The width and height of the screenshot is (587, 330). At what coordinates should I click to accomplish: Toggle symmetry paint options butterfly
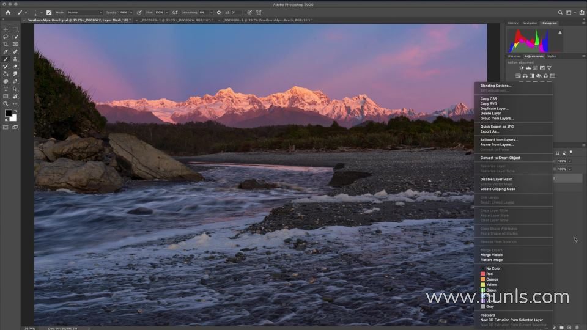259,12
